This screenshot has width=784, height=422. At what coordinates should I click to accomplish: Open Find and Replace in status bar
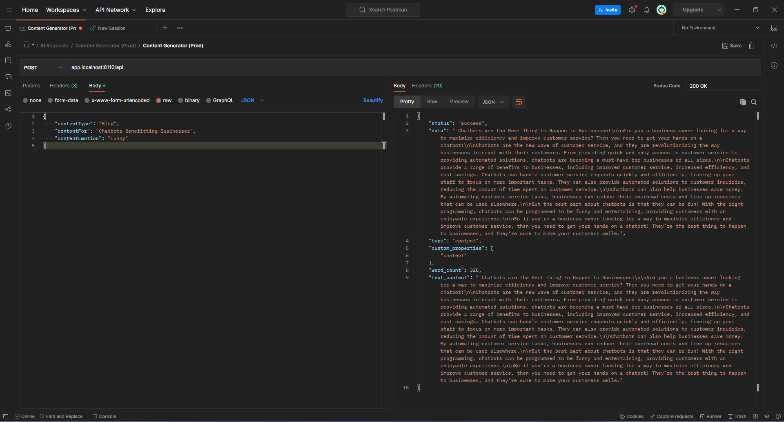point(61,416)
